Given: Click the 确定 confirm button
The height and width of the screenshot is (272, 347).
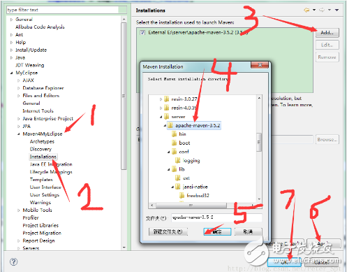Looking at the screenshot, I should (x=217, y=231).
